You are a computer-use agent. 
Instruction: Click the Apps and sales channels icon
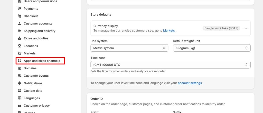[x=20, y=61]
